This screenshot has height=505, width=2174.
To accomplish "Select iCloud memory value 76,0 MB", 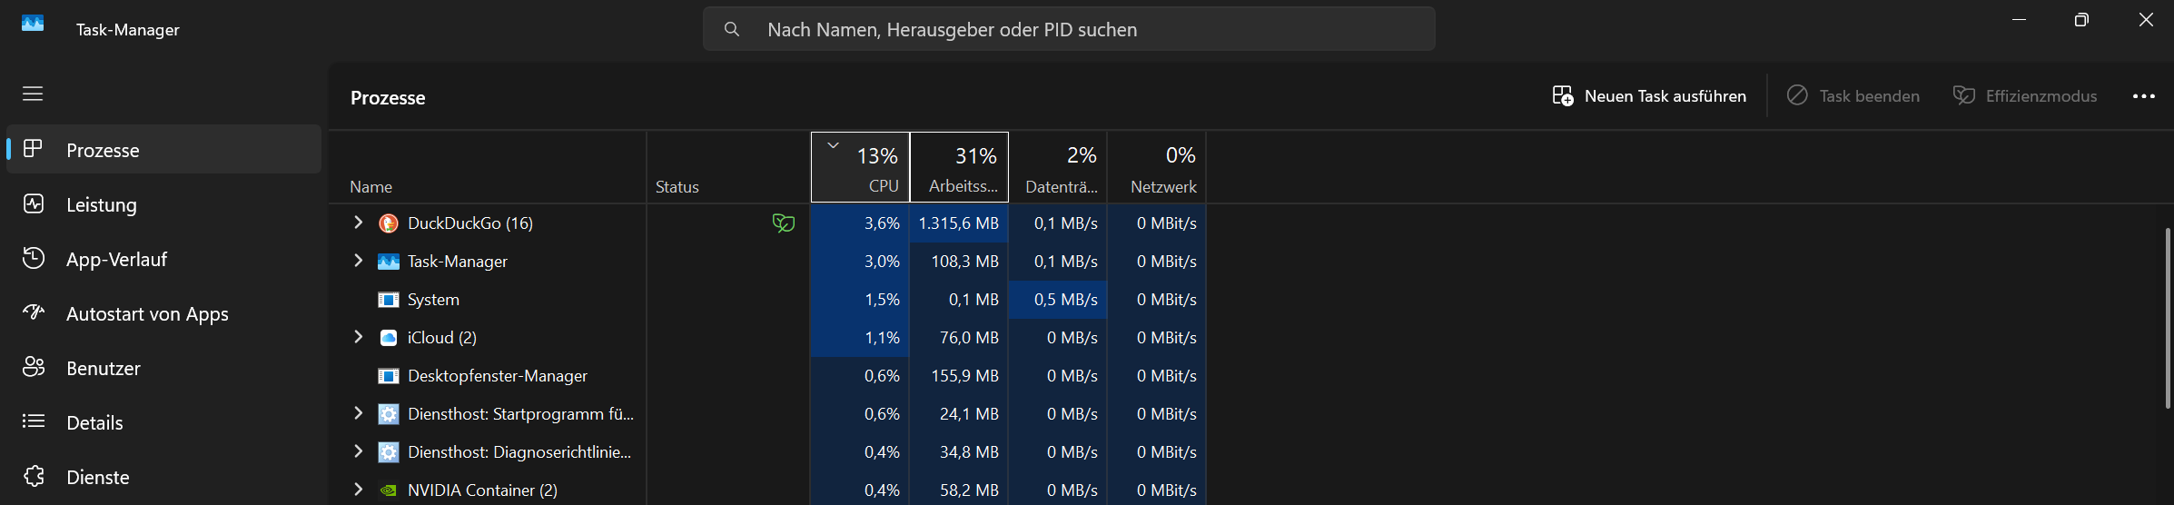I will (x=959, y=338).
